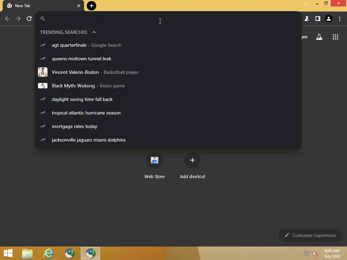Reload the page
Image resolution: width=347 pixels, height=260 pixels.
click(29, 19)
